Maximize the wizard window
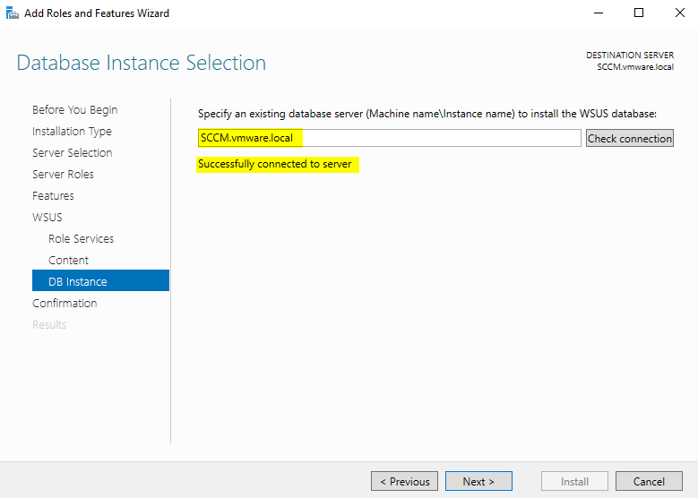 639,13
